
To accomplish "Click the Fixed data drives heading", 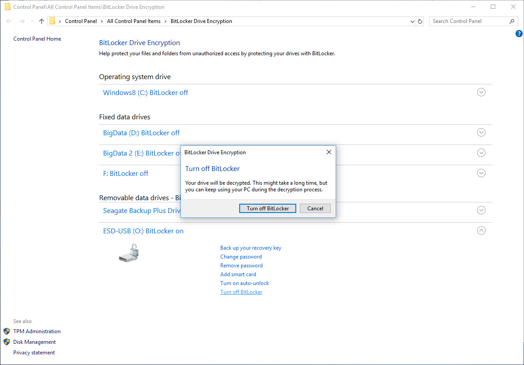I will tap(125, 117).
